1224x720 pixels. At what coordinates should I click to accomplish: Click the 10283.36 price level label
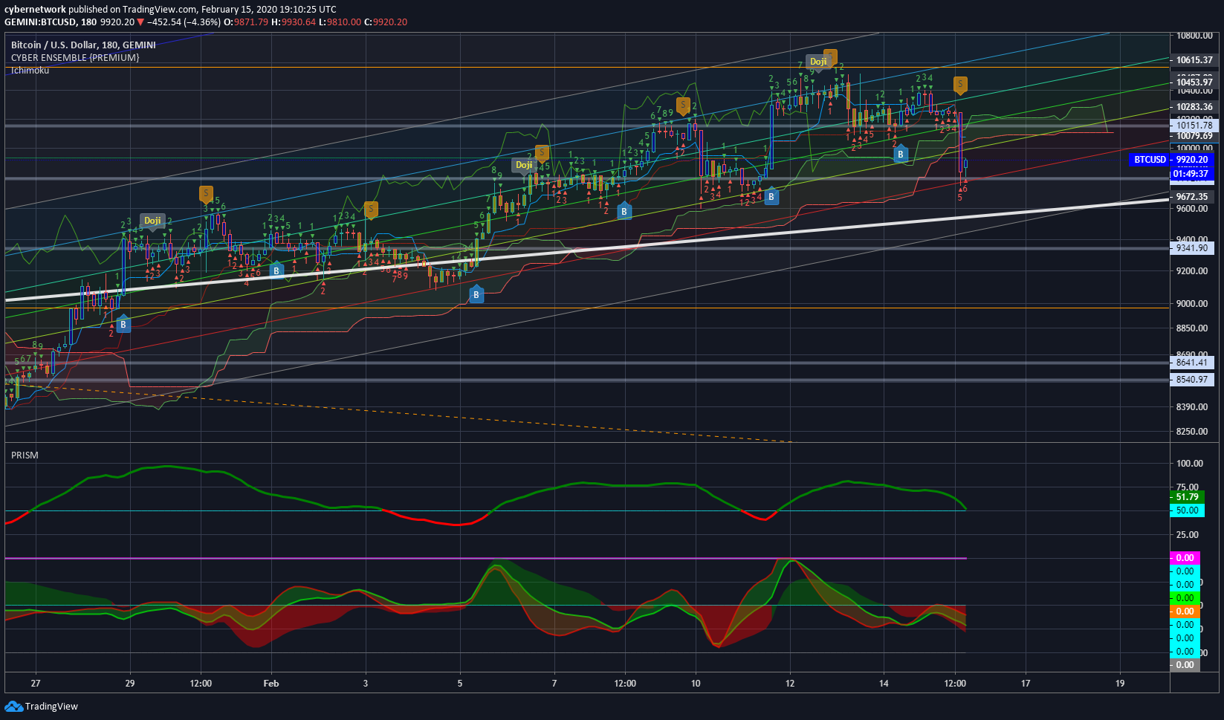[1194, 107]
